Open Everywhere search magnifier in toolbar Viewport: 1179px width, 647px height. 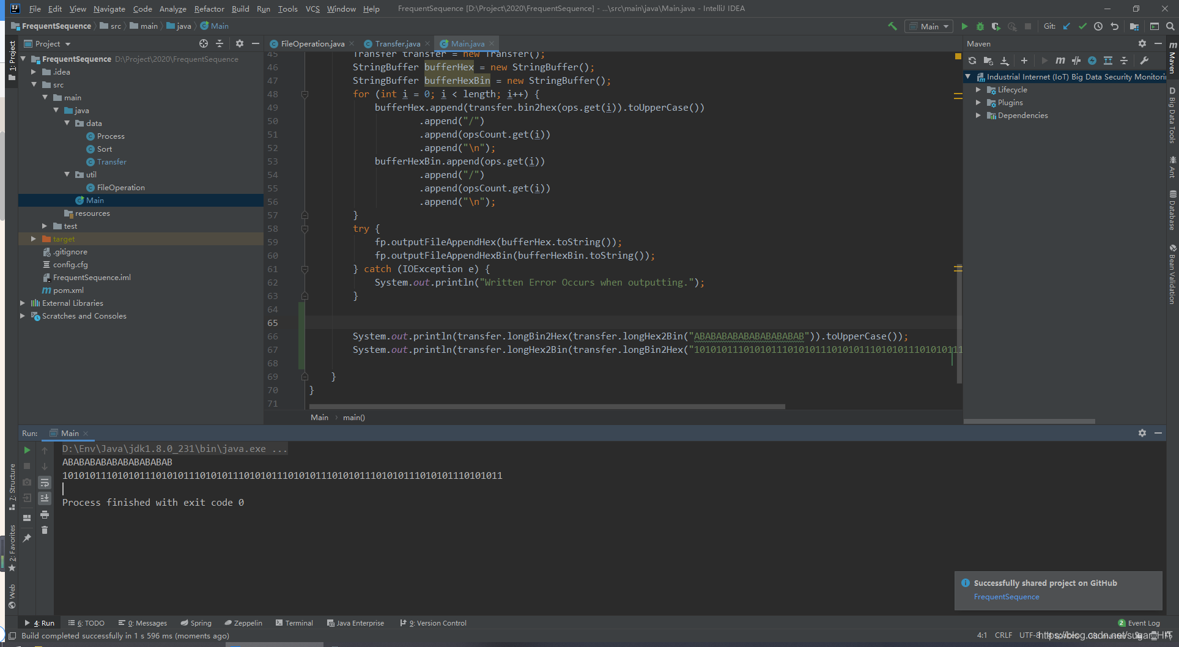coord(1171,26)
